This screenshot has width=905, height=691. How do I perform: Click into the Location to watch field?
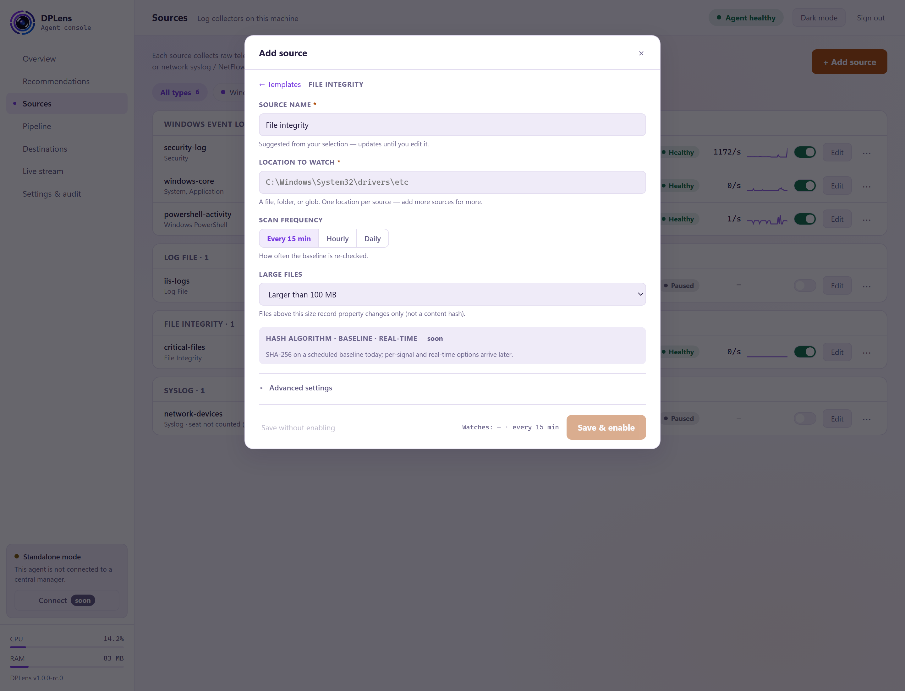pos(452,182)
